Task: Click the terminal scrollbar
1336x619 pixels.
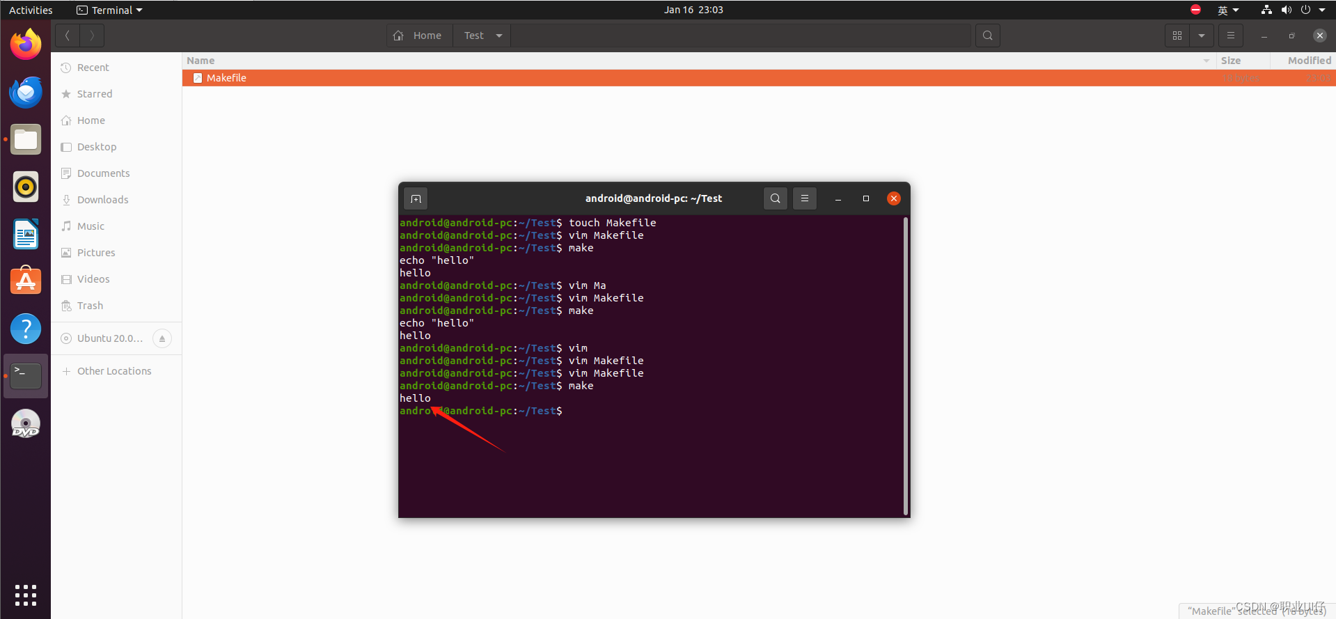Action: (x=905, y=366)
